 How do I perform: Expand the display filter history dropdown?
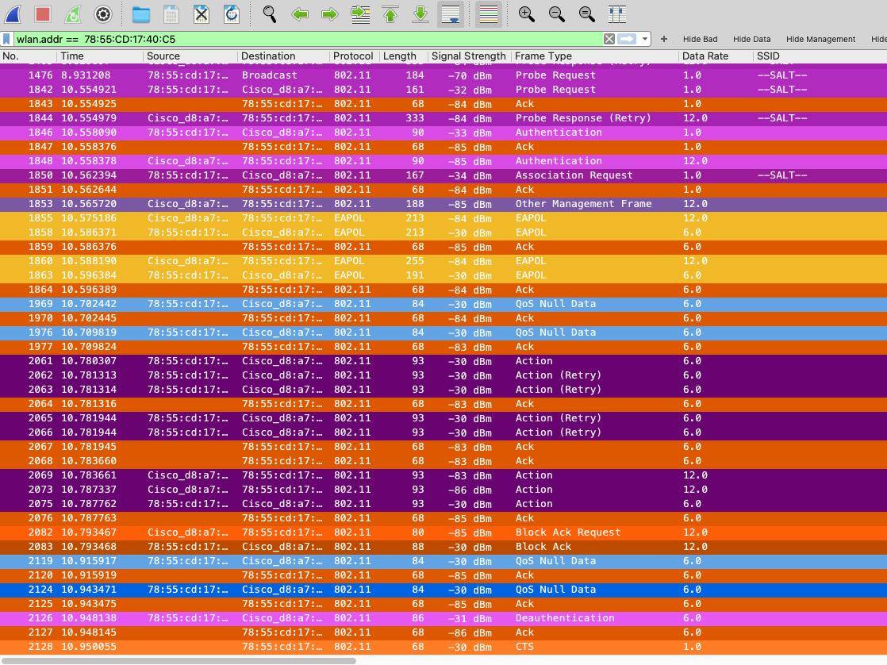coord(646,39)
